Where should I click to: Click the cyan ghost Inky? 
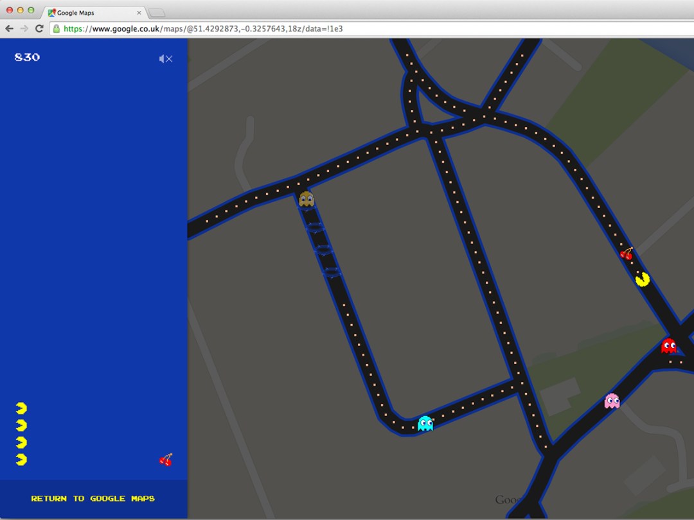425,423
